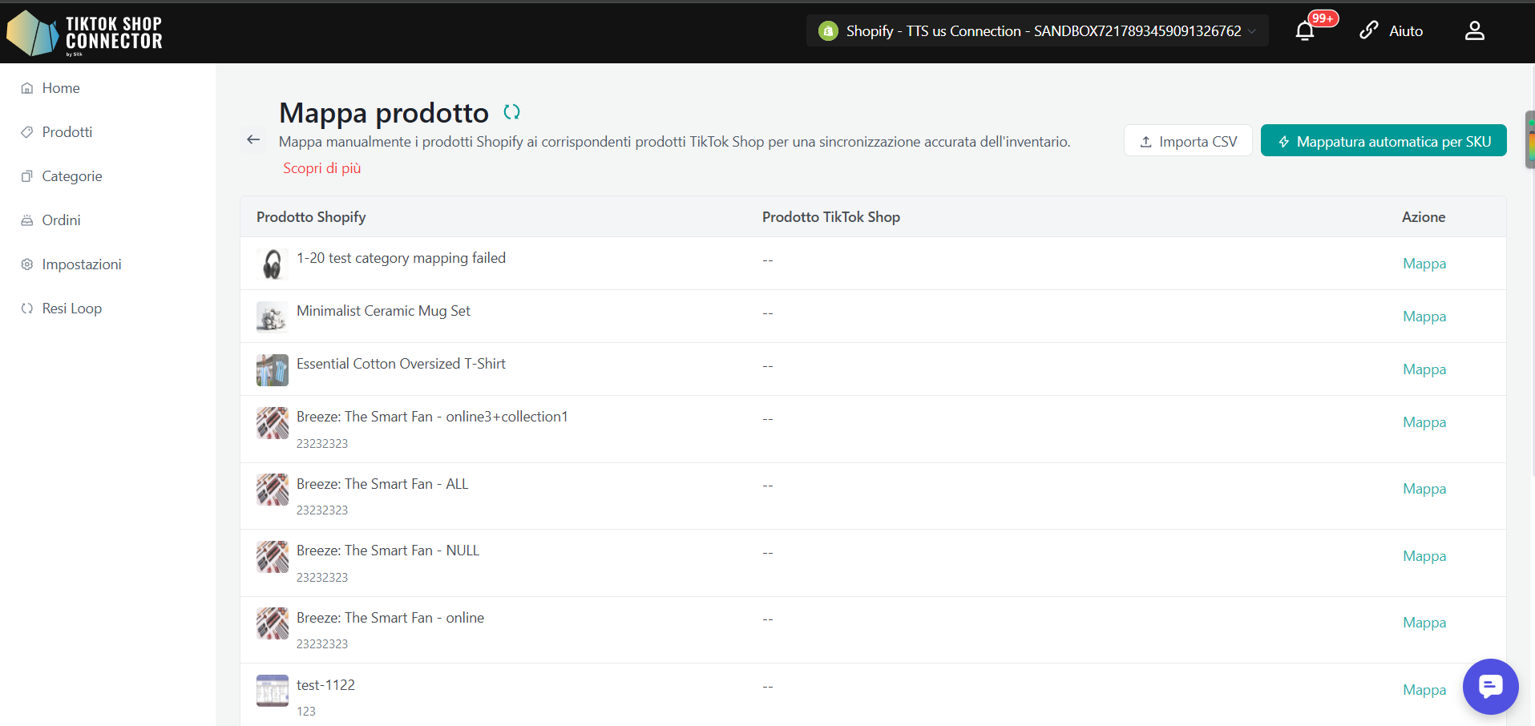The width and height of the screenshot is (1535, 726).
Task: Click the refresh icon beside Mappa prodotto
Action: coord(511,112)
